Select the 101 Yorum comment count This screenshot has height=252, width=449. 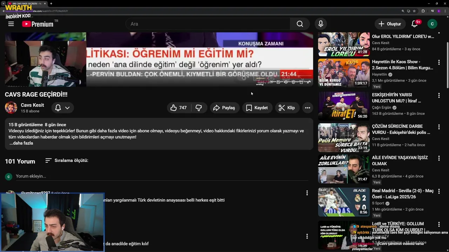point(20,161)
